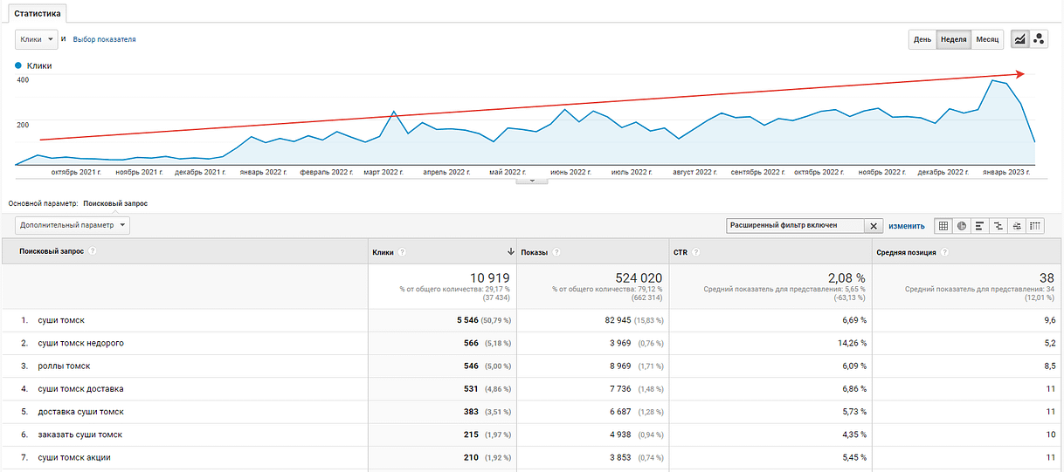Set chart granularity to Неделя

click(x=953, y=39)
